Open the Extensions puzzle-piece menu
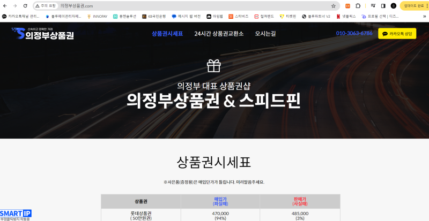429x221 pixels. [x=358, y=6]
